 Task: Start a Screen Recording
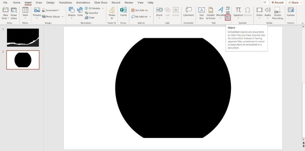click(x=277, y=13)
